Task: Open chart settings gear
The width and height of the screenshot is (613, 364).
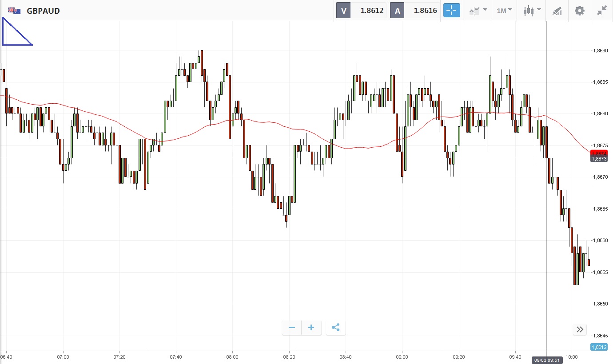Action: (580, 11)
